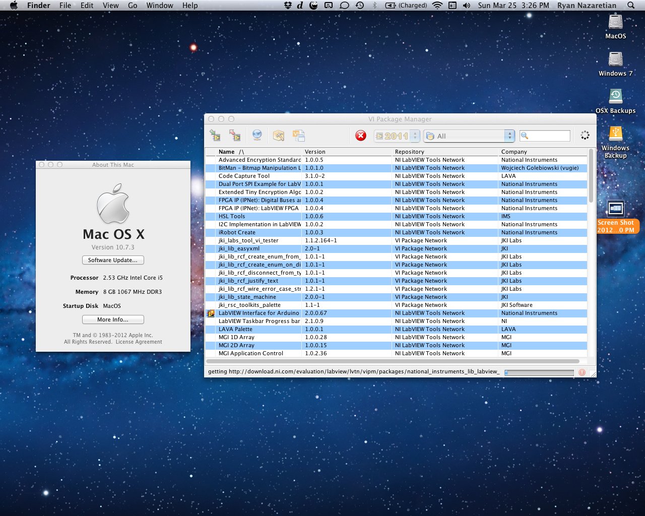The height and width of the screenshot is (516, 645).
Task: Select the jki_lib_easyxml package row
Action: click(396, 248)
